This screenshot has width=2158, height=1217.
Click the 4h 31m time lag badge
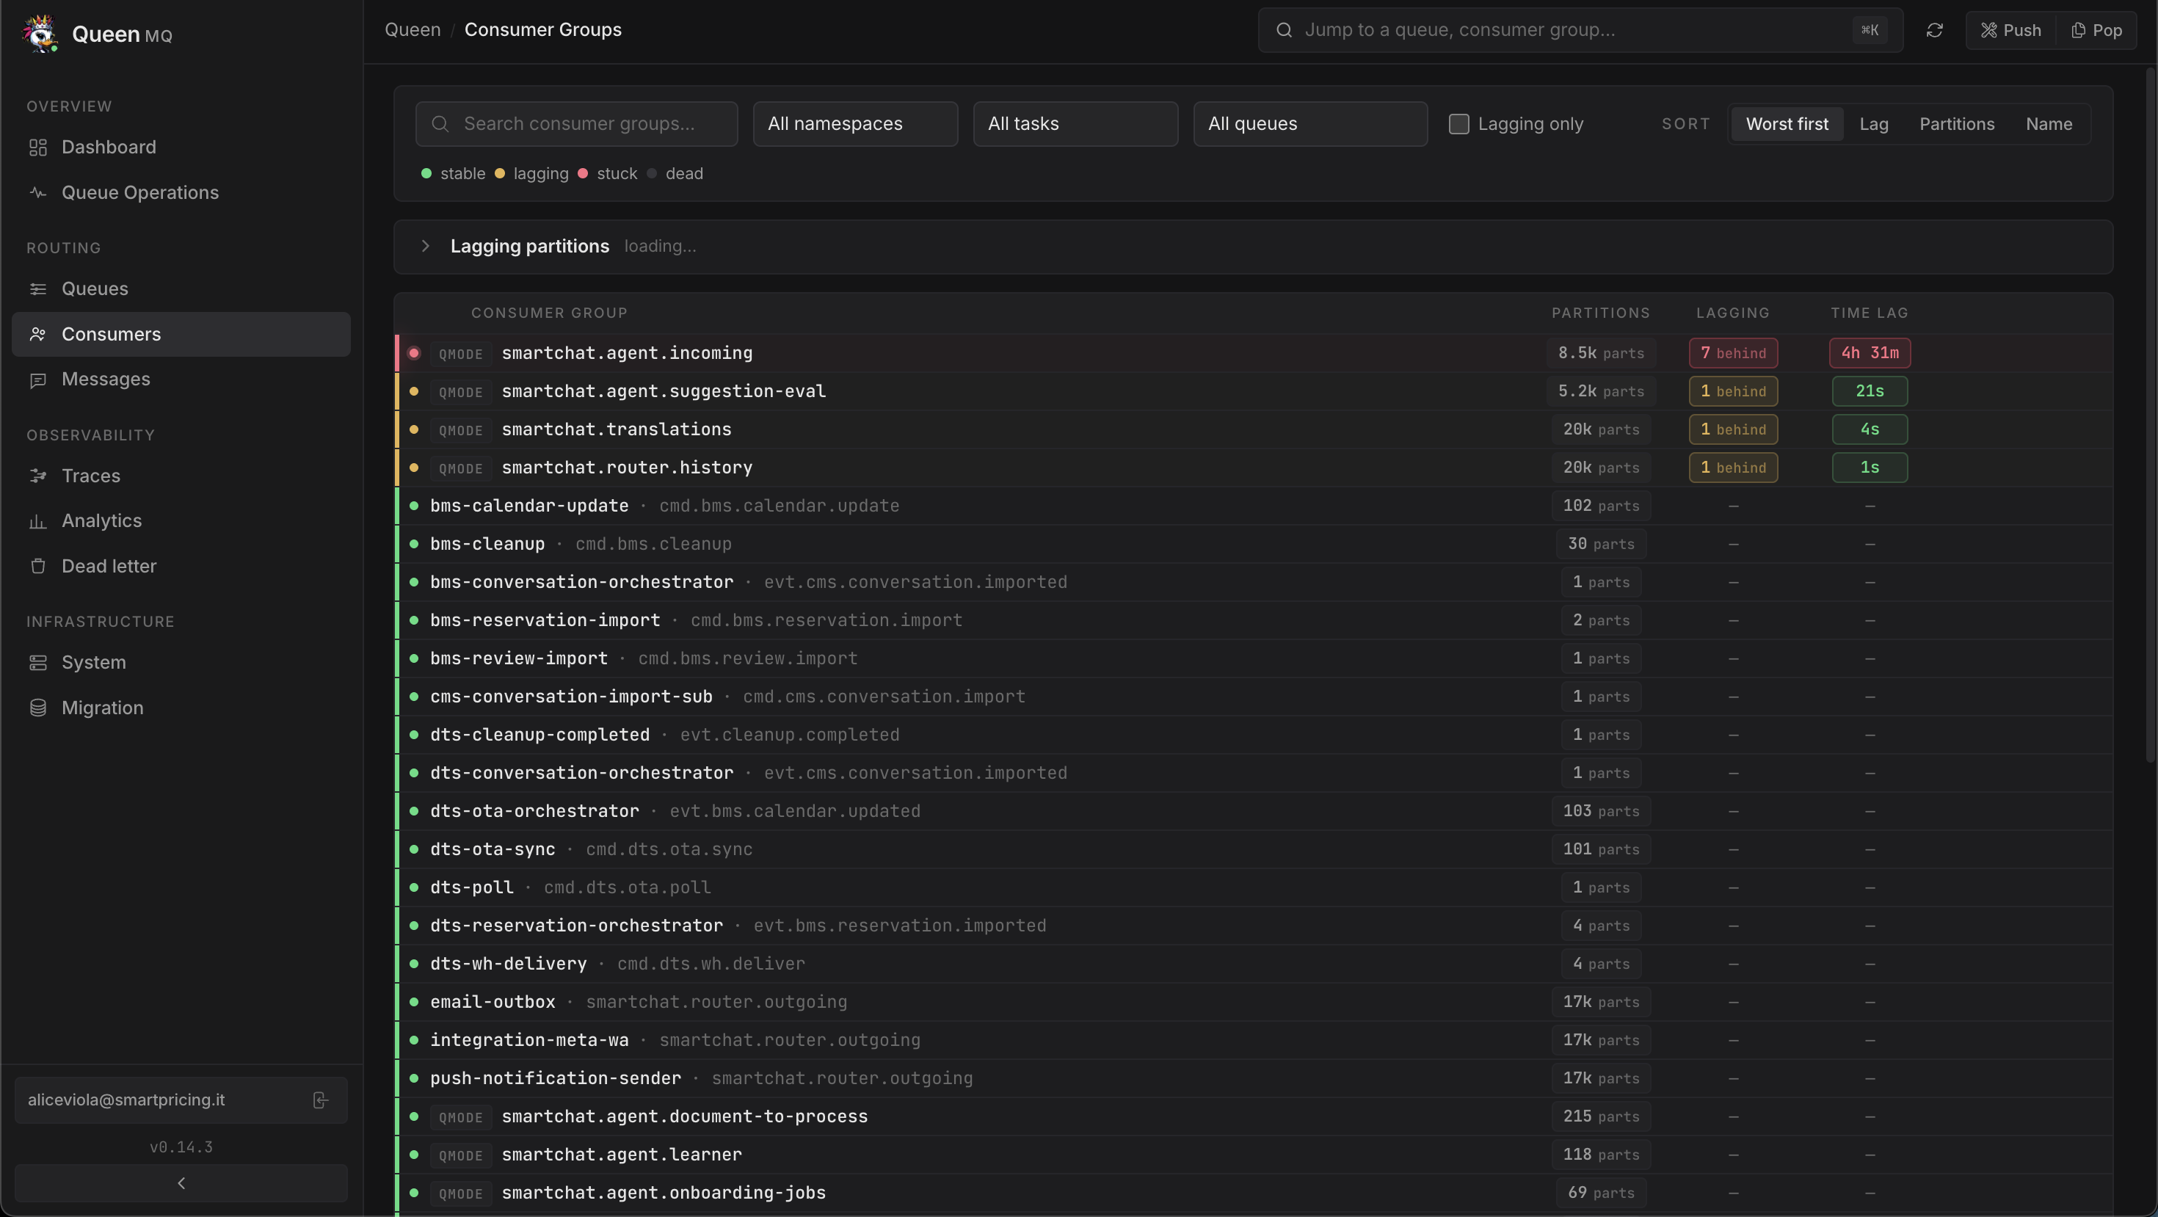(x=1870, y=354)
